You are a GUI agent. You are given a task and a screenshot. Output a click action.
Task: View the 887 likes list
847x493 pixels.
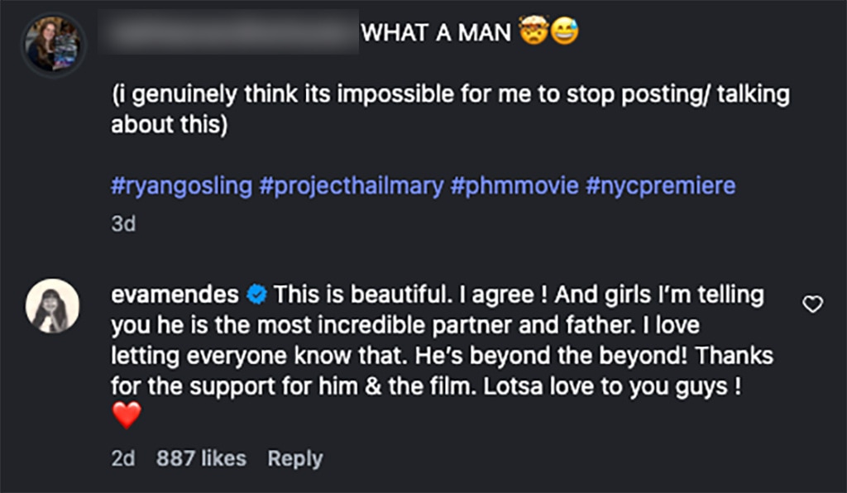201,458
